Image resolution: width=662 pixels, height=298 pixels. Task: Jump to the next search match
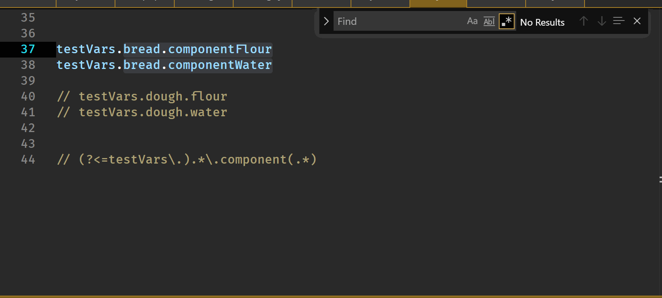[x=601, y=21]
